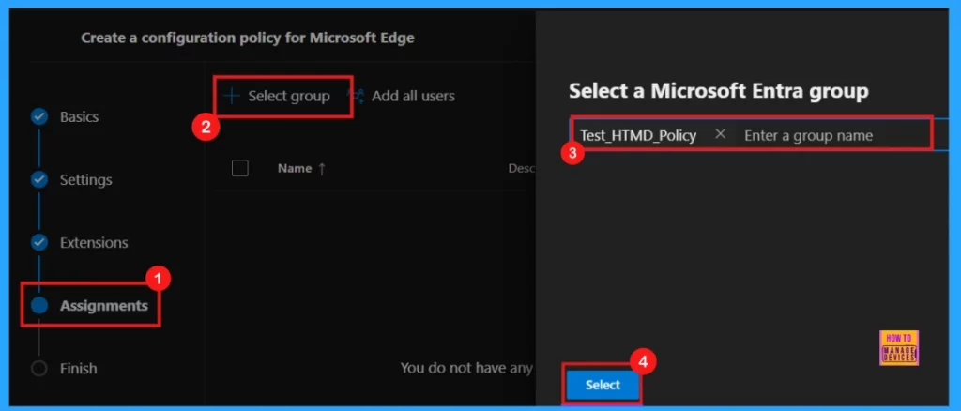This screenshot has width=961, height=411.
Task: Remove the Test_HTMD_Policy group tag
Action: tap(720, 133)
